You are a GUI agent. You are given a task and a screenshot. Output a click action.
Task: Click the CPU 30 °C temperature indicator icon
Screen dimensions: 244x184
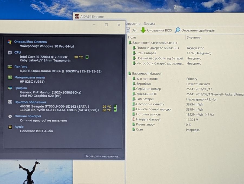tap(87, 57)
